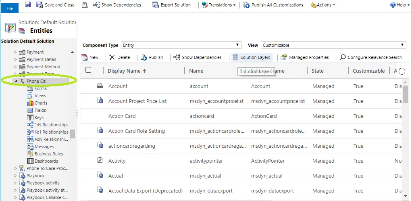Click the New entity button
The image size is (412, 201).
tap(90, 57)
